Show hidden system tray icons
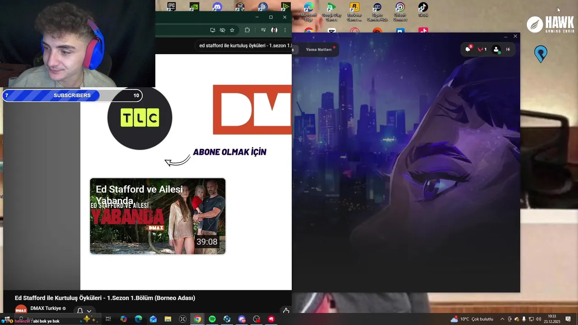The width and height of the screenshot is (578, 325). point(502,319)
